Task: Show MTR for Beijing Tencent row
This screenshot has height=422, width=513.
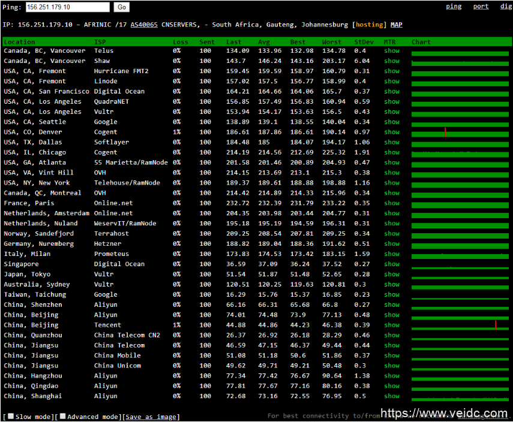Action: (392, 325)
